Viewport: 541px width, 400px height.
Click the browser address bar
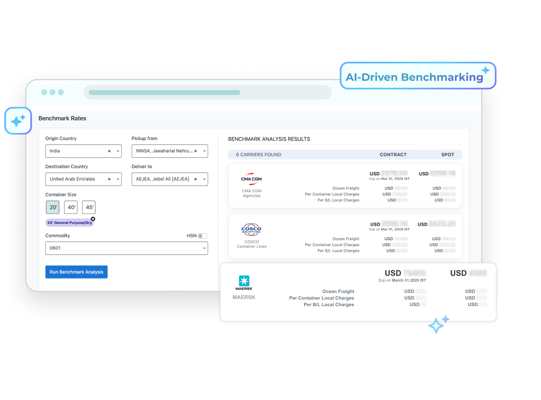tap(207, 92)
